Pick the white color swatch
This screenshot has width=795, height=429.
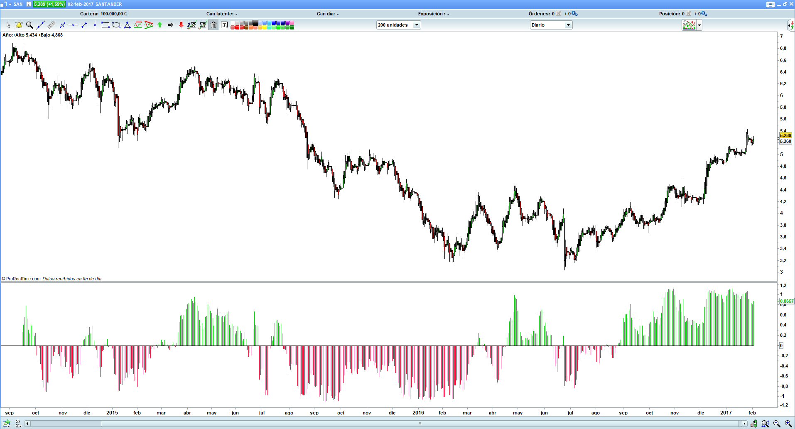click(x=233, y=23)
